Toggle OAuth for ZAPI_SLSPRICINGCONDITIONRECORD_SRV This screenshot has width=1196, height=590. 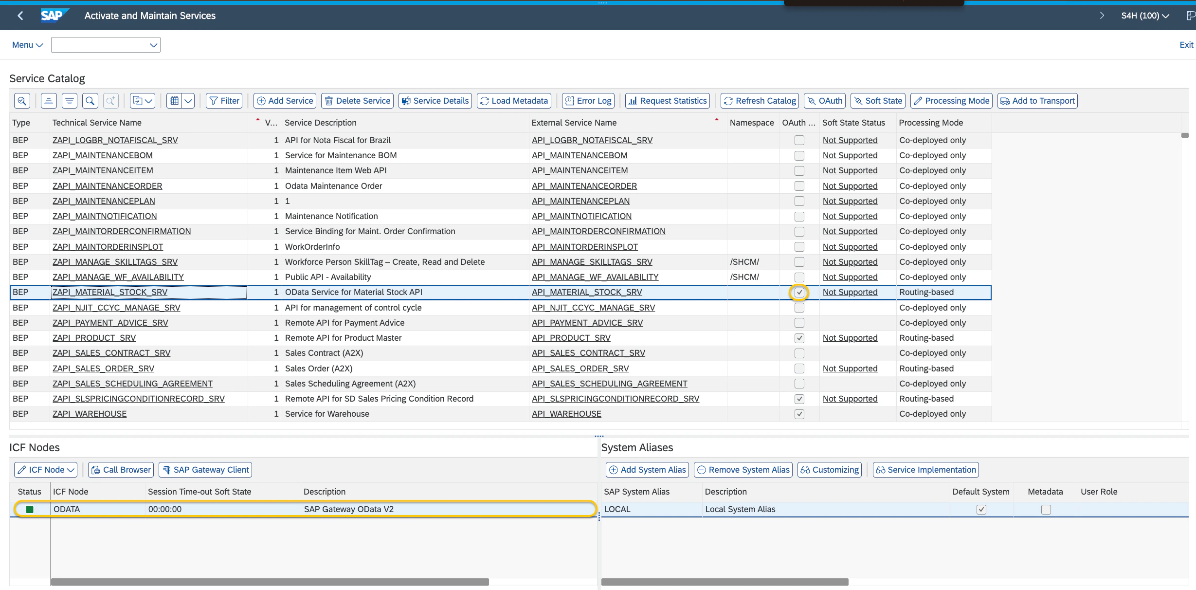point(799,399)
